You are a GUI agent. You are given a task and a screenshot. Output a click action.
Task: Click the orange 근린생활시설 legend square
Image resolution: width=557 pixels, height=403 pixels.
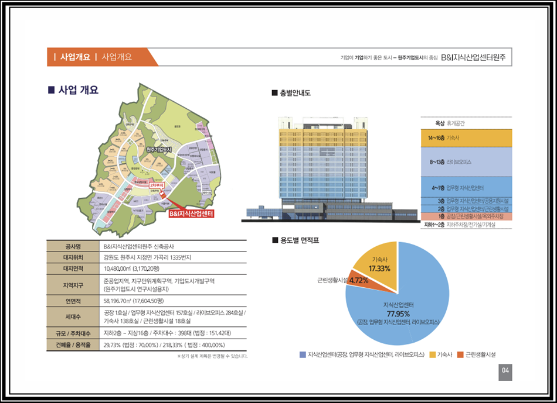460,355
